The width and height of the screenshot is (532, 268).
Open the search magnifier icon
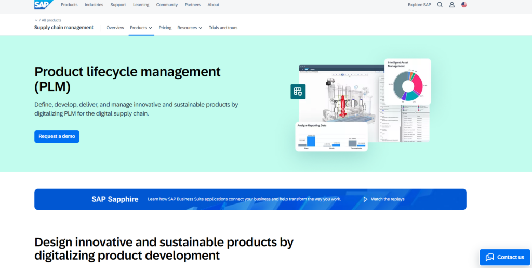[x=440, y=5]
